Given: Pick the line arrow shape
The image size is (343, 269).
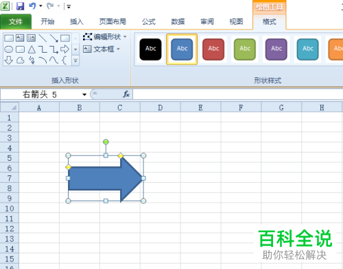Looking at the screenshot, I should pyautogui.click(x=54, y=38).
